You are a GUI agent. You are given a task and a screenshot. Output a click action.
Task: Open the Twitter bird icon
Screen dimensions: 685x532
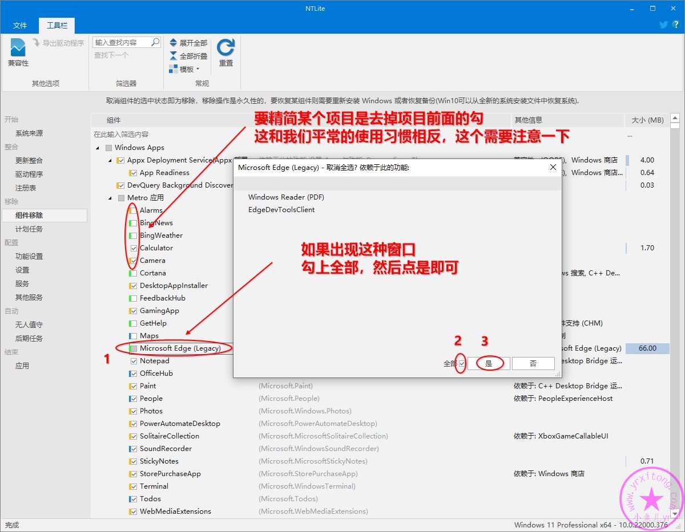[663, 25]
